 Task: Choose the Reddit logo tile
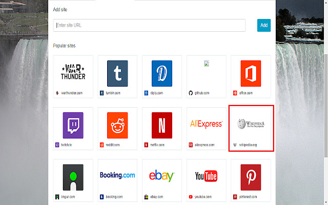[117, 125]
